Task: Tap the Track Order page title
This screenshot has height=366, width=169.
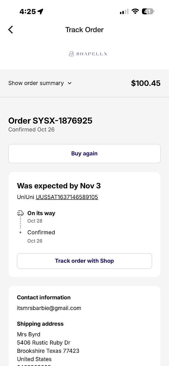Action: pos(84,30)
